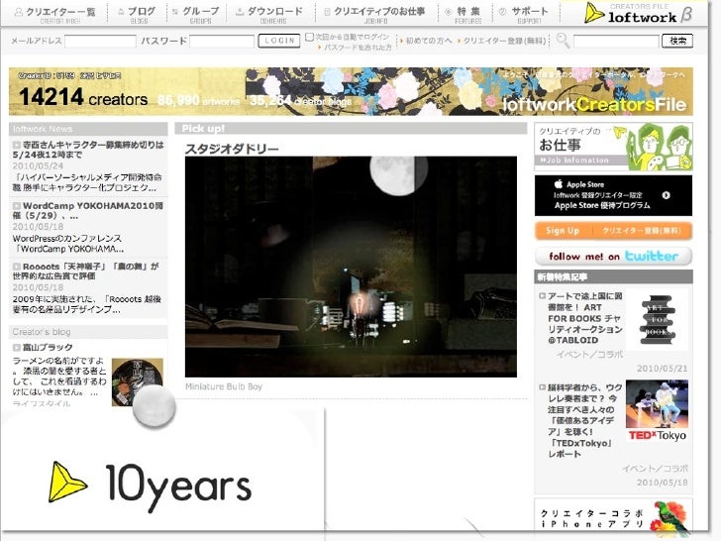The image size is (721, 541).
Task: Click the 35,264 creator blogs count
Action: (301, 100)
